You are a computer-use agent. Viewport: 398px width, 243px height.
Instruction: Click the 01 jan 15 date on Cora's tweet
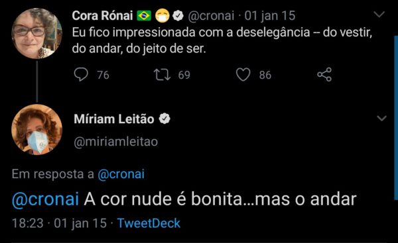point(270,16)
